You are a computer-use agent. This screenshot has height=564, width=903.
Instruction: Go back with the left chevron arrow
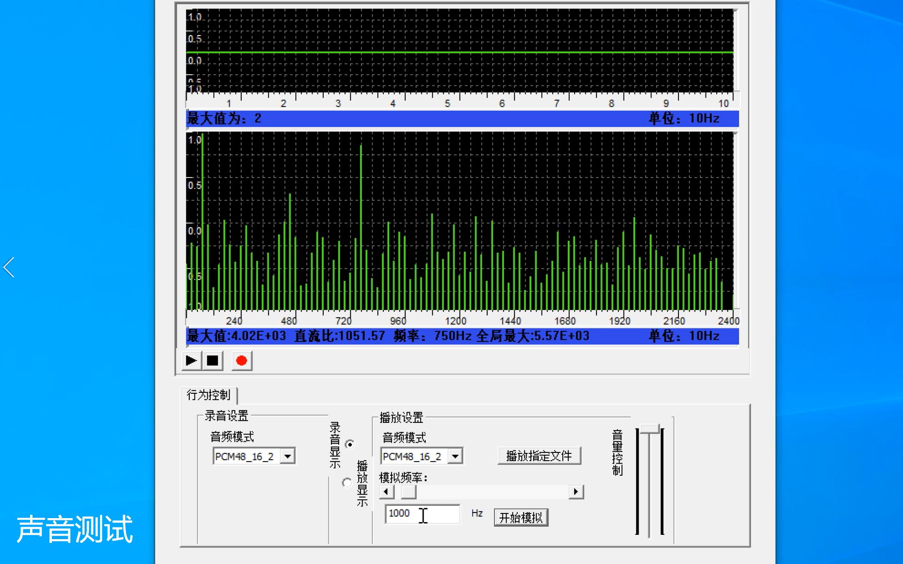[x=9, y=267]
